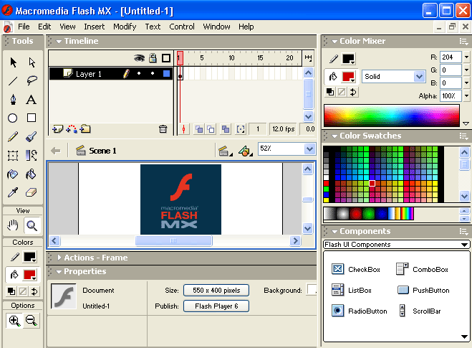Viewport: 472px width, 348px height.
Task: Toggle show/hide all layers eye icon
Action: coord(139,57)
